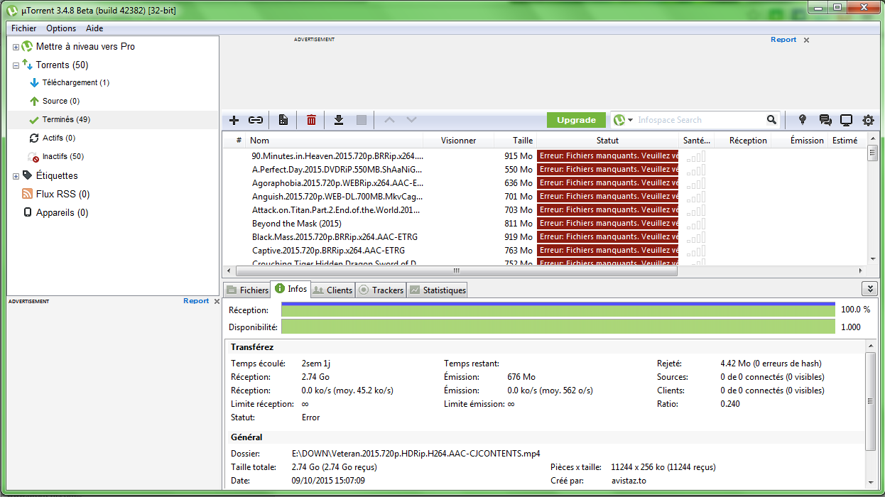This screenshot has width=885, height=497.
Task: Open the Aide menu
Action: point(94,28)
